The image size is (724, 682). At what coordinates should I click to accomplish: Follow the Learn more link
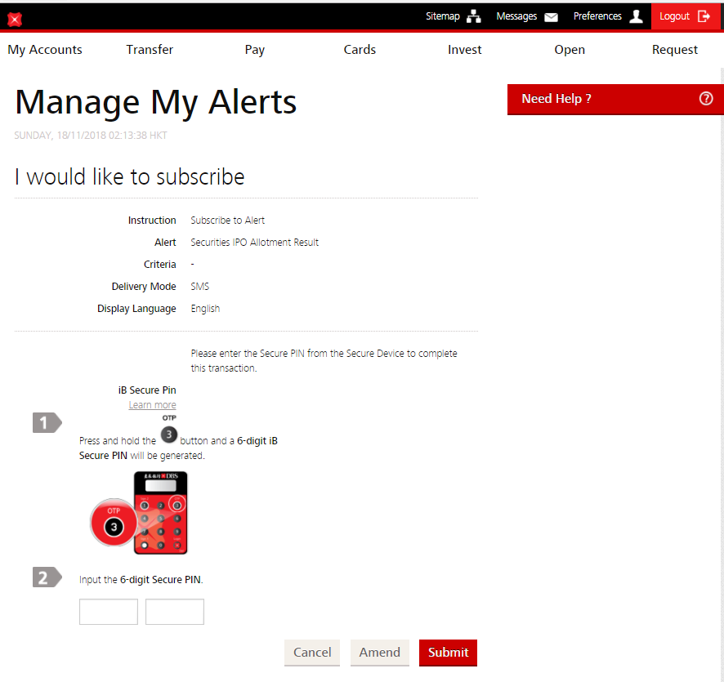pyautogui.click(x=152, y=405)
